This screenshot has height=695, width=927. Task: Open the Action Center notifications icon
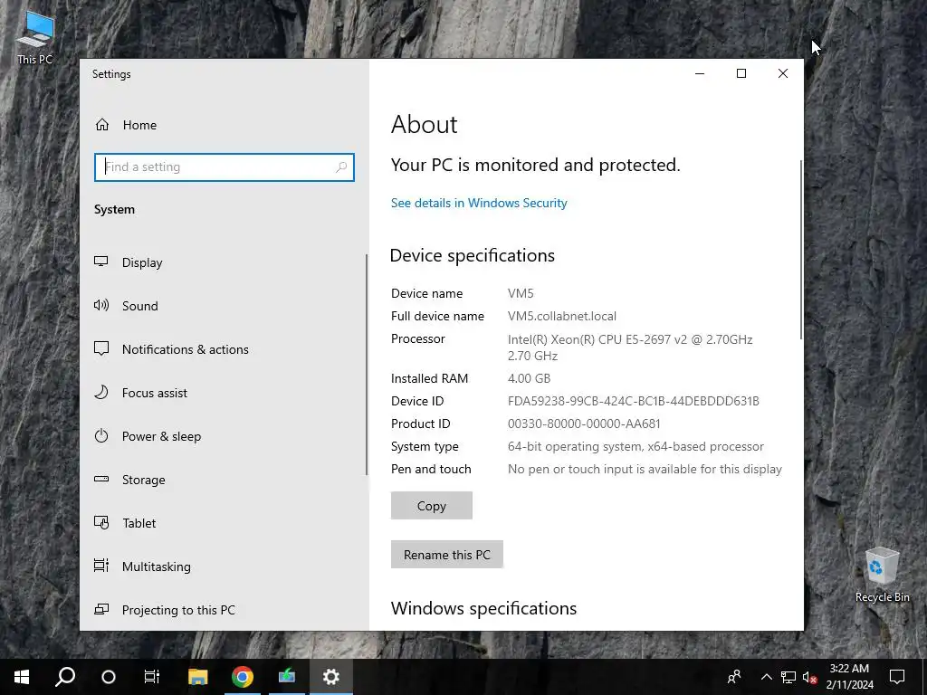pos(897,677)
